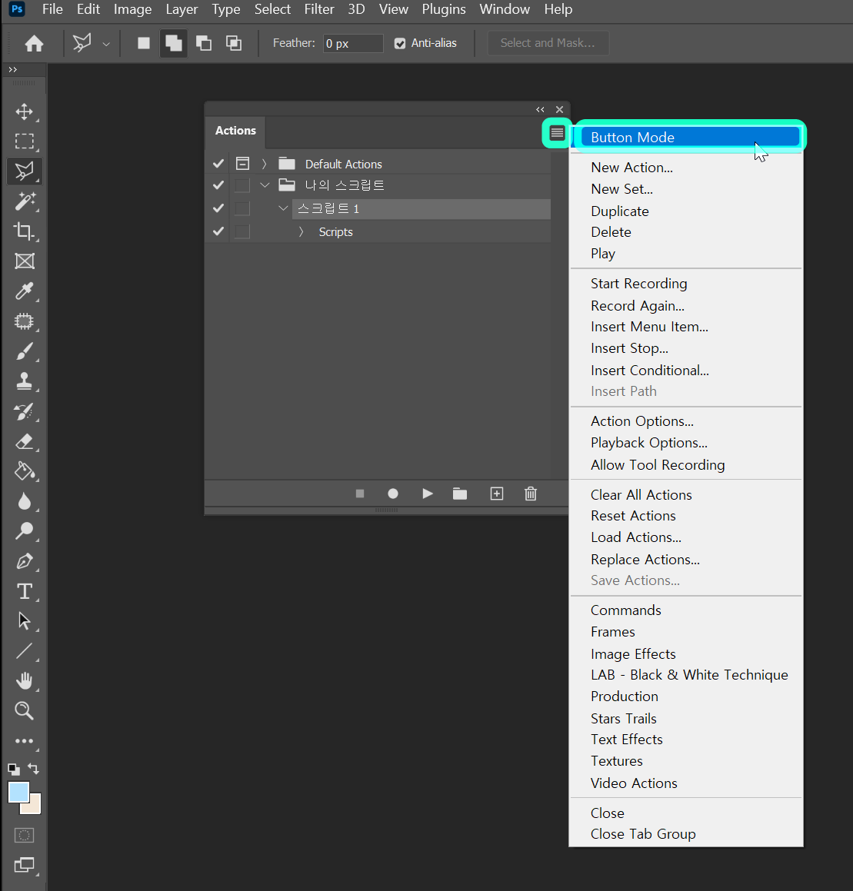Image resolution: width=853 pixels, height=891 pixels.
Task: Select the Spot Healing Brush tool
Action: point(24,321)
